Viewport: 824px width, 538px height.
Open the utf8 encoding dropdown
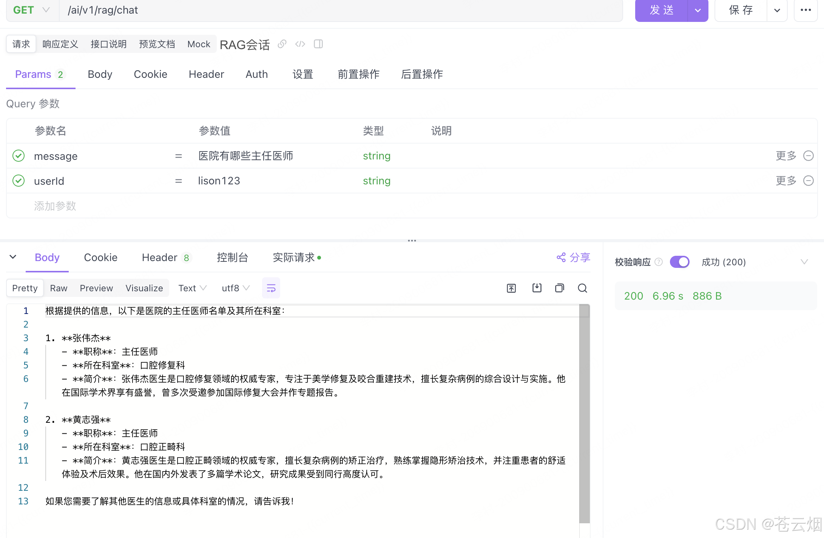[x=236, y=288]
